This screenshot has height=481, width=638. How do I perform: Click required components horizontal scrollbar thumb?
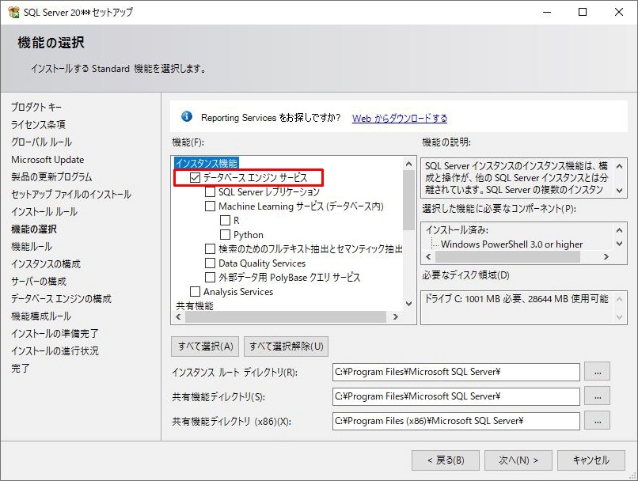pyautogui.click(x=508, y=256)
